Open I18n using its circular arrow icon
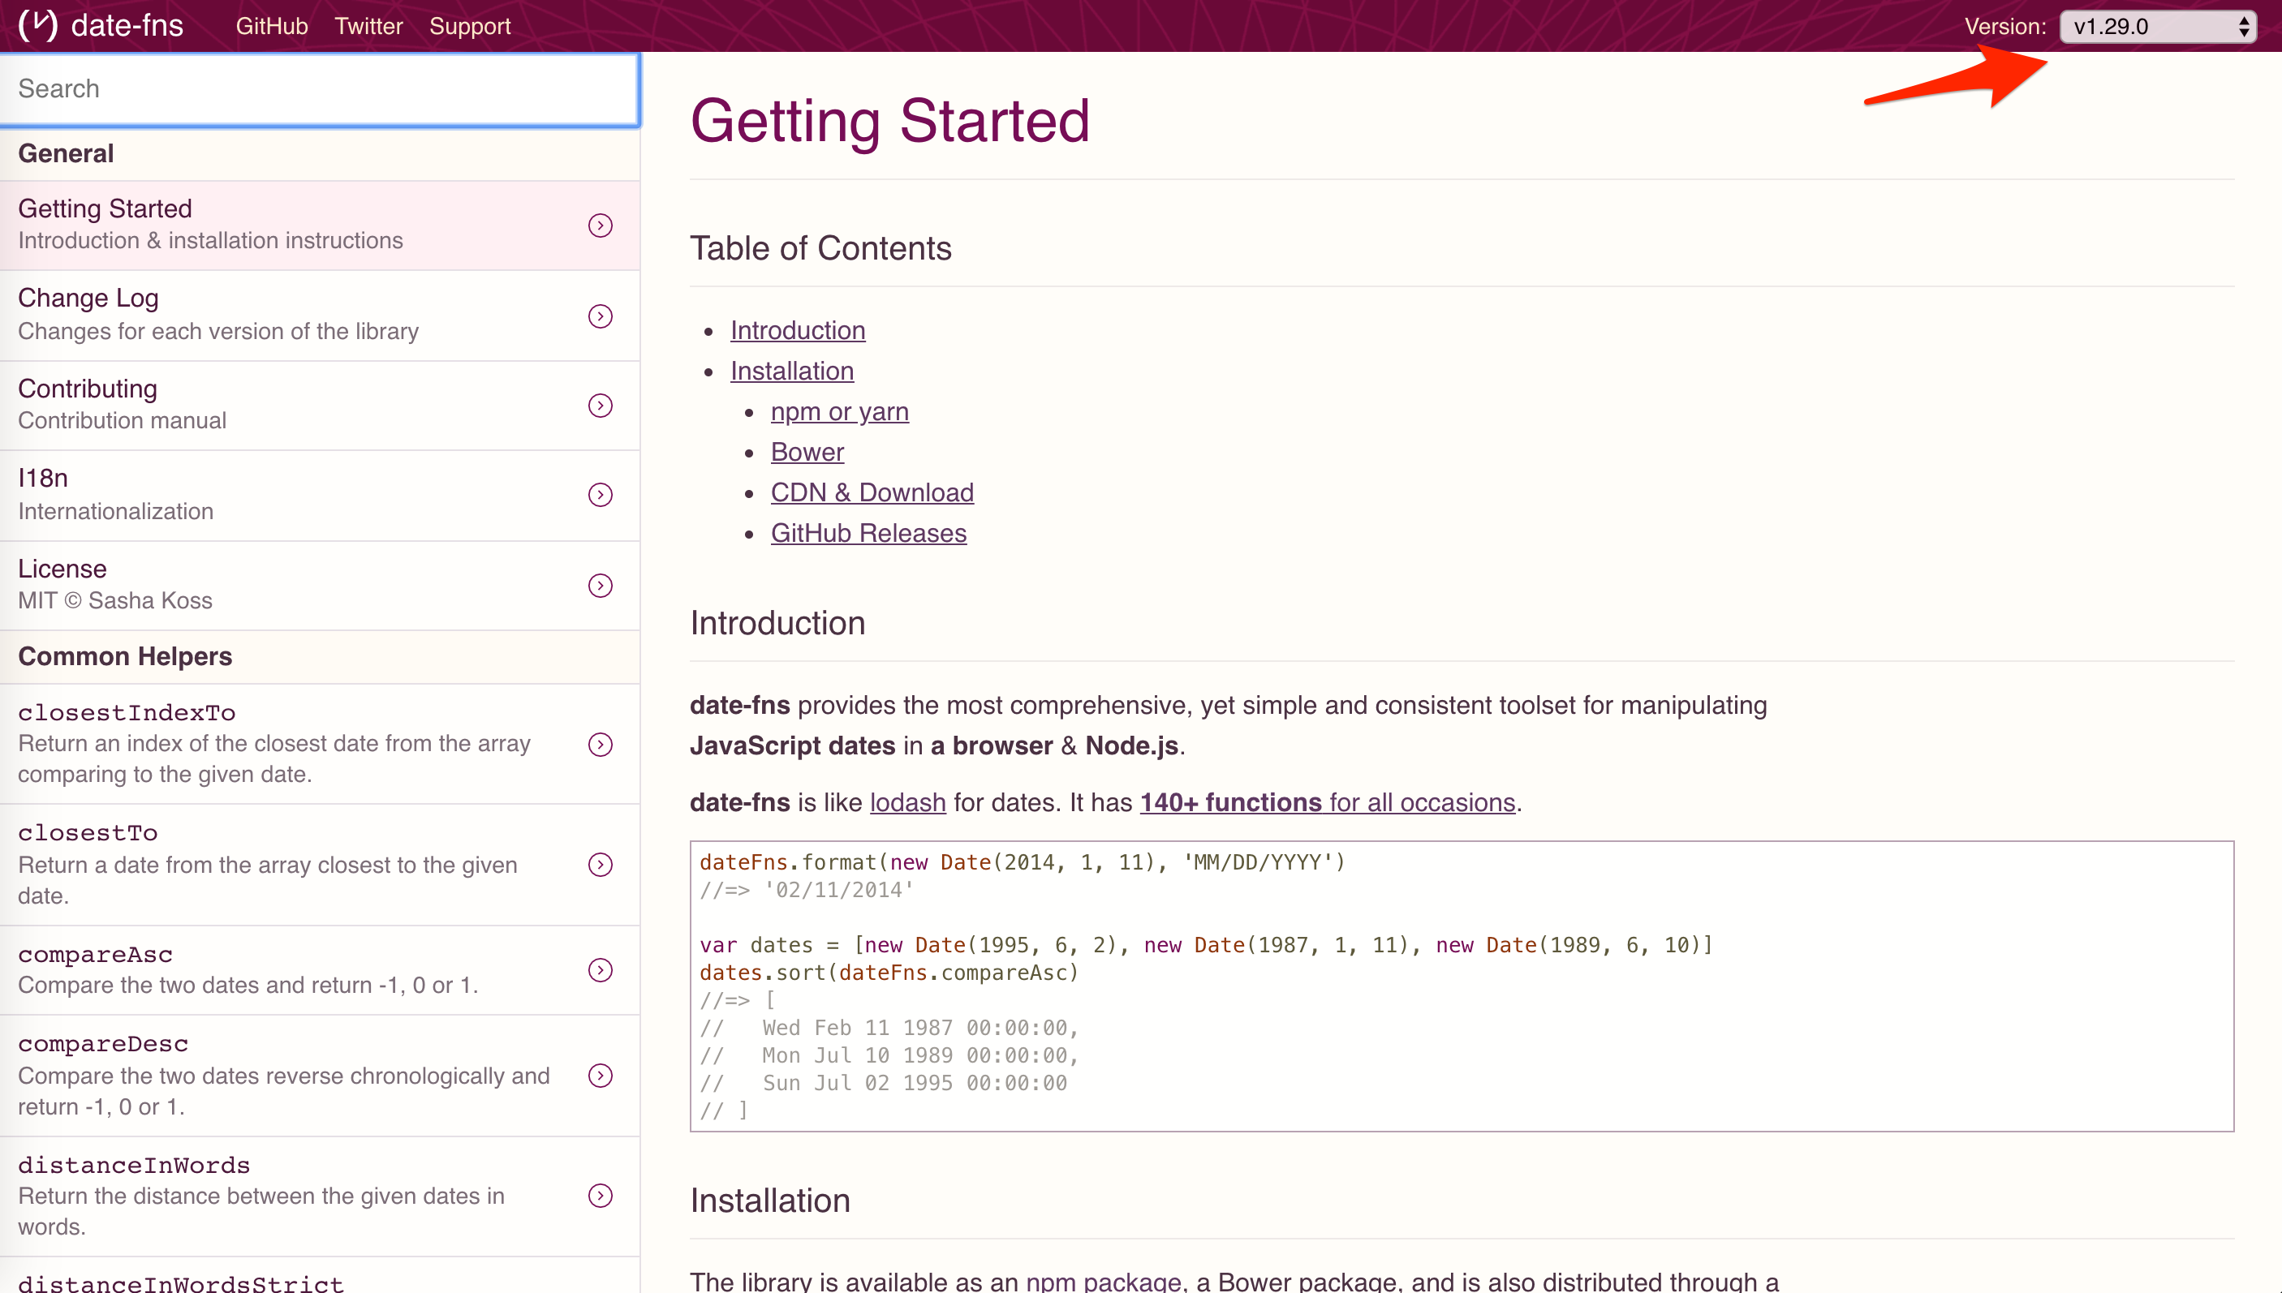The image size is (2282, 1293). point(601,495)
